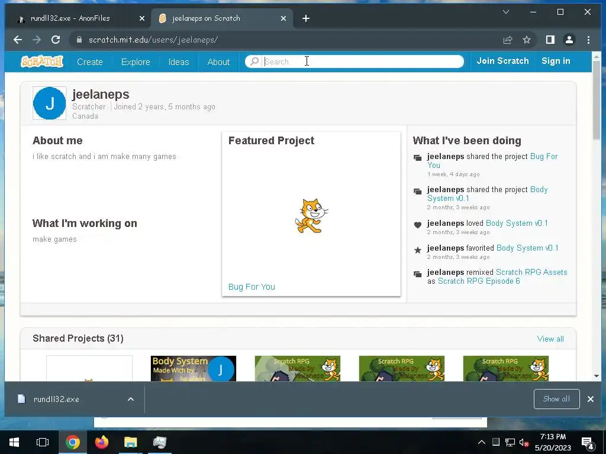This screenshot has height=454, width=606.
Task: Open the tab search dropdown chevron
Action: (x=505, y=12)
